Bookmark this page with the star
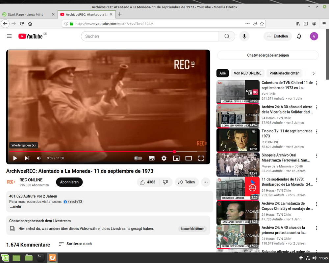Viewport: 329px width, 263px height. click(x=262, y=24)
